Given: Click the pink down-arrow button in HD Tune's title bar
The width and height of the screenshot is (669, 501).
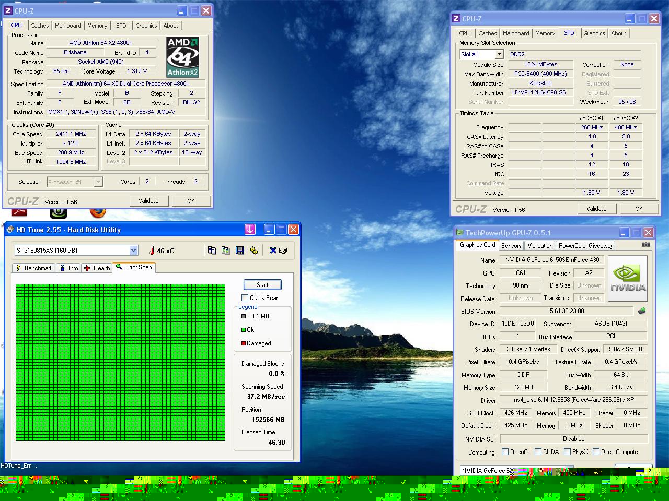Looking at the screenshot, I should coord(250,230).
